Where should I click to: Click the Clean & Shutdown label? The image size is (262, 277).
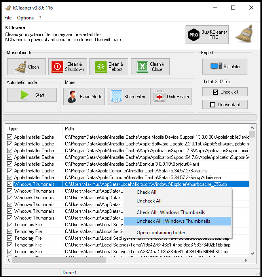pos(74,67)
